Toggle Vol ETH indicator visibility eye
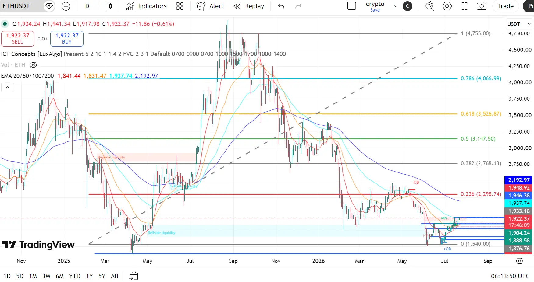The height and width of the screenshot is (282, 534). [34, 65]
